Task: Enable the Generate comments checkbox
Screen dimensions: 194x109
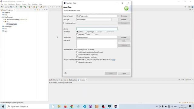Action: point(77,62)
